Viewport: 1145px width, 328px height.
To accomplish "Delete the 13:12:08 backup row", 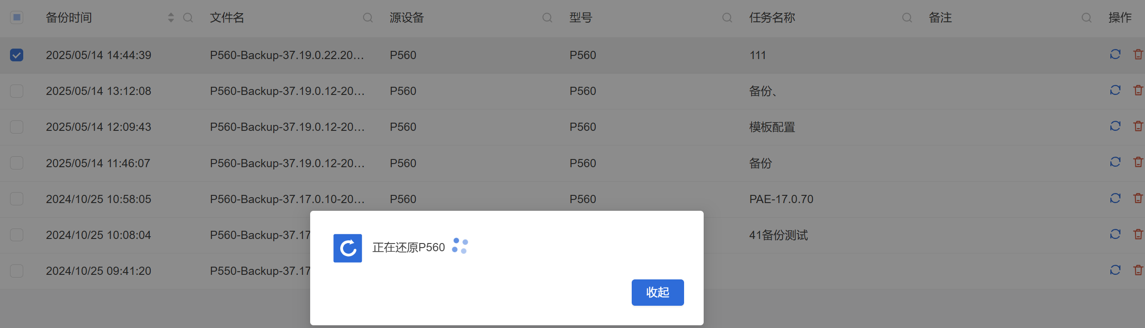I will coord(1138,90).
